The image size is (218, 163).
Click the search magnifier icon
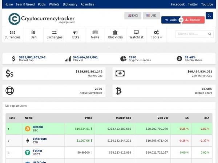[210, 34]
